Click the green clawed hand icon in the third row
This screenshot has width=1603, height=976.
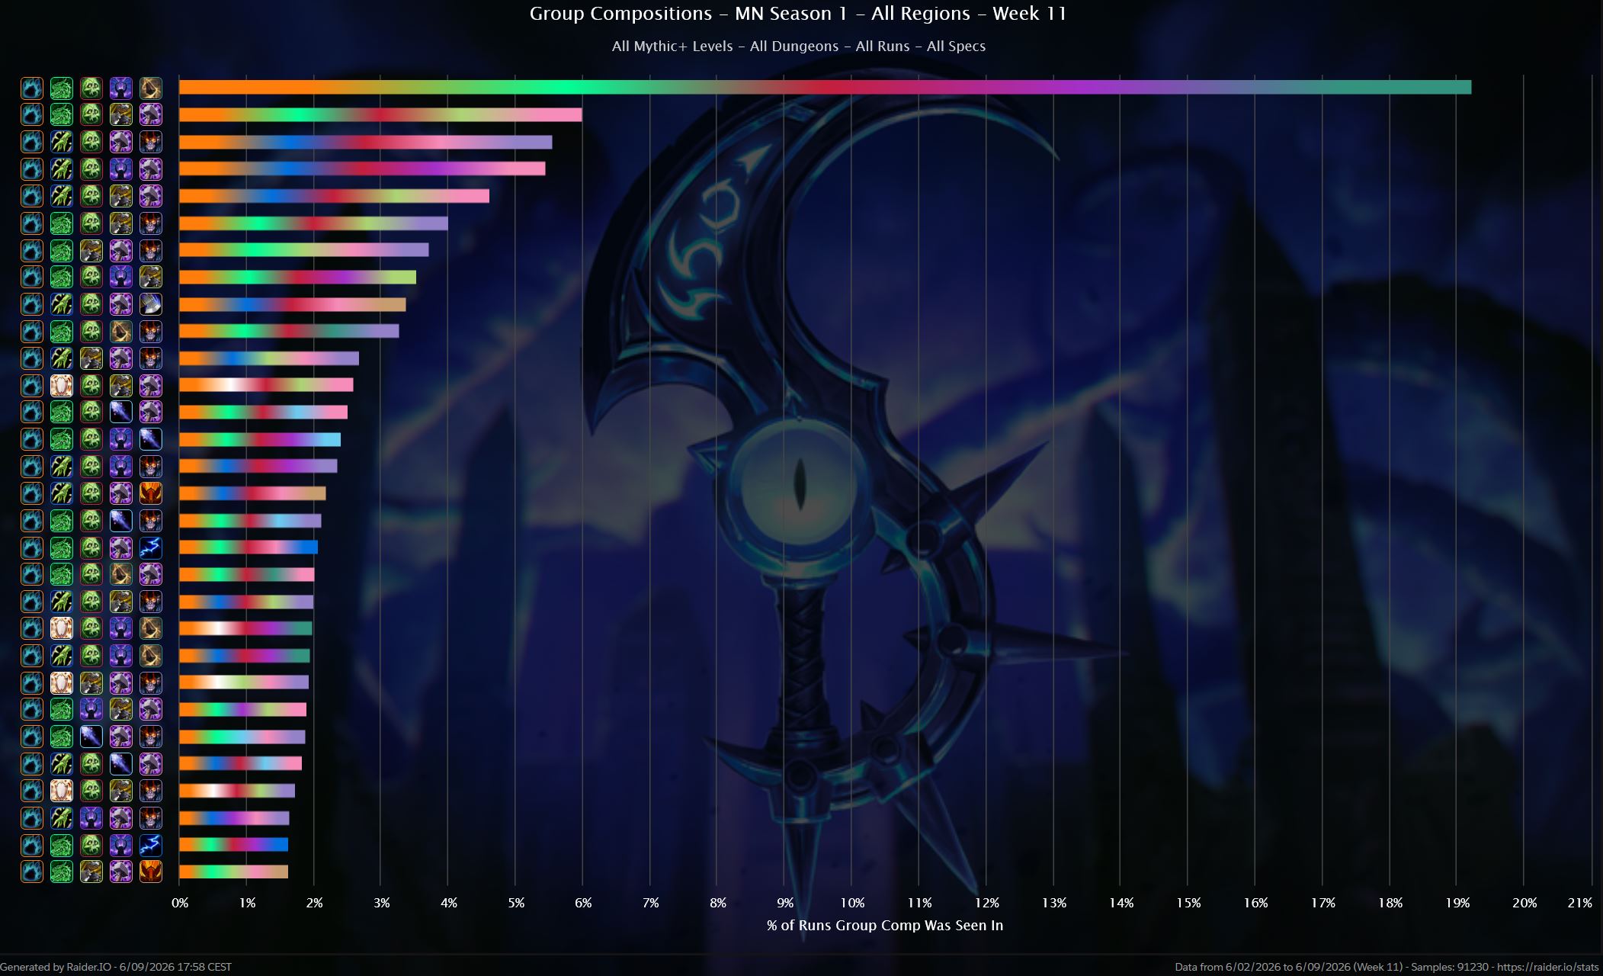point(62,142)
